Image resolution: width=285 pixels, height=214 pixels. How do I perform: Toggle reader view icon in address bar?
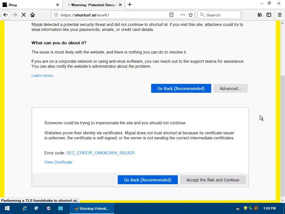[x=171, y=15]
